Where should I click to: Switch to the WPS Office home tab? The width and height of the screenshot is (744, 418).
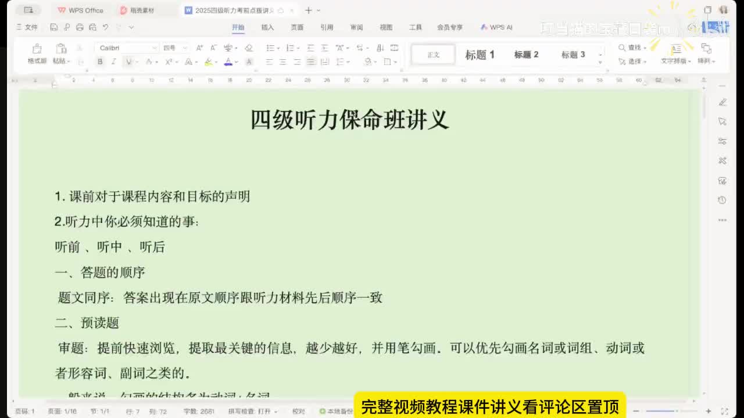(81, 10)
